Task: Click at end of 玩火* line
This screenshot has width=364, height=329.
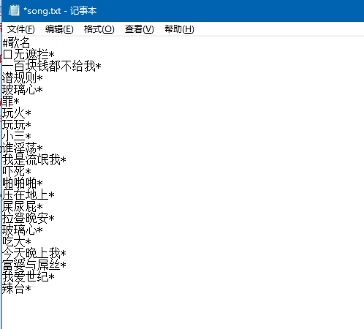Action: tap(31, 113)
